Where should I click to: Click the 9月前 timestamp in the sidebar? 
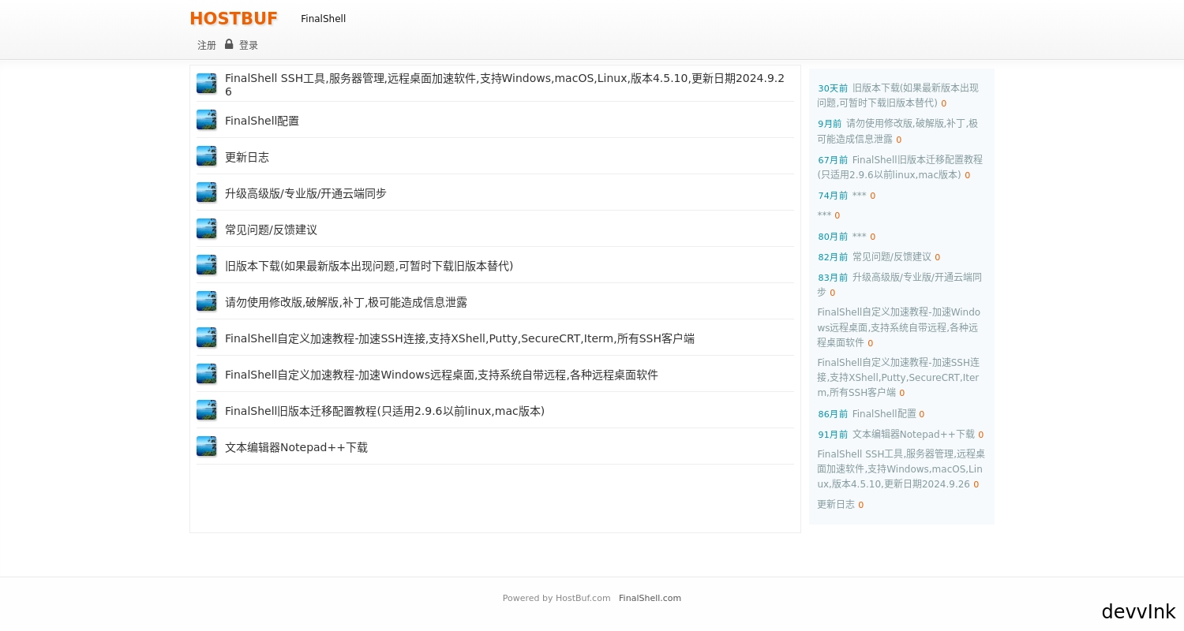pyautogui.click(x=830, y=124)
